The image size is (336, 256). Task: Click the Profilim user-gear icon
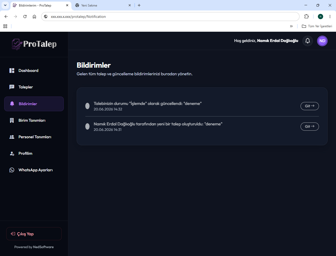click(x=12, y=153)
